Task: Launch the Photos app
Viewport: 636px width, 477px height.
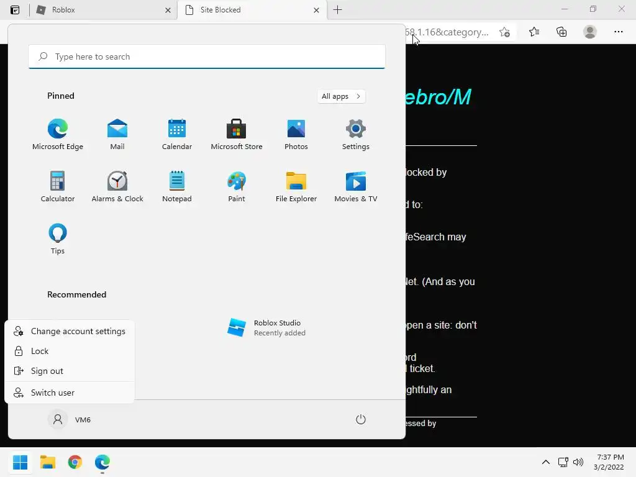Action: coord(296,135)
